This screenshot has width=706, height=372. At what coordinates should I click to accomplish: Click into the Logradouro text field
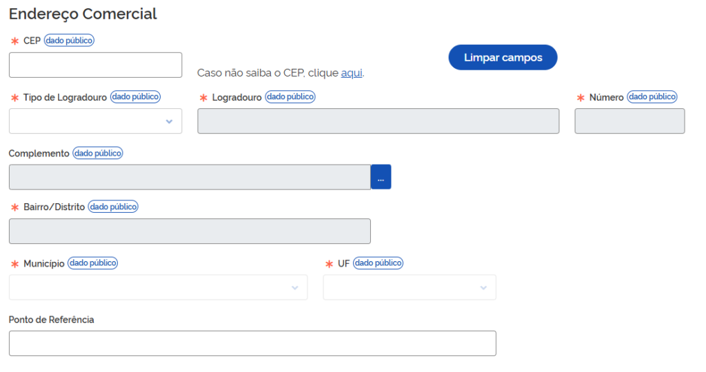379,121
